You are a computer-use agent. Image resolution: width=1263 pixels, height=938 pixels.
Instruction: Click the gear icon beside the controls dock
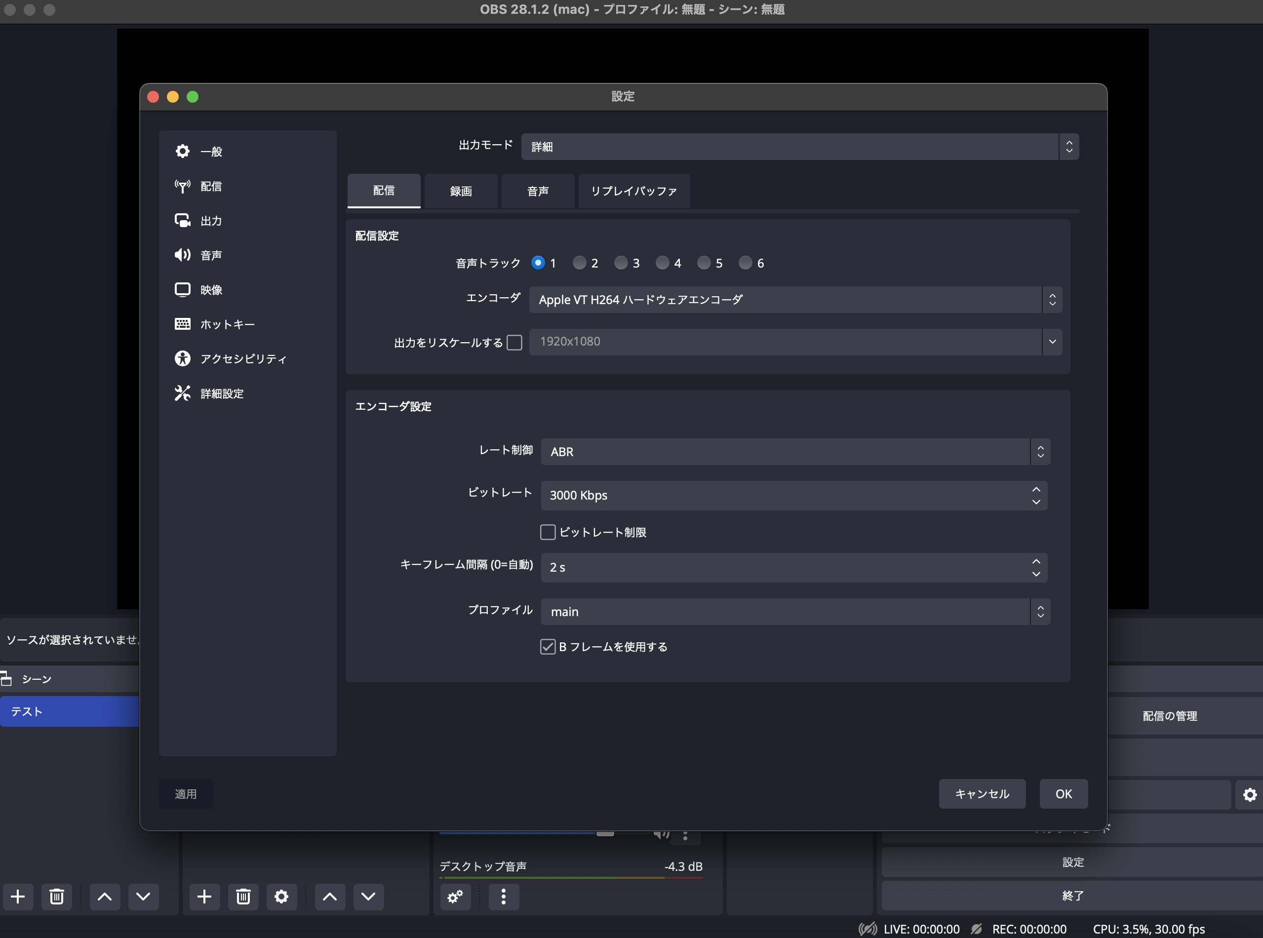click(1250, 795)
